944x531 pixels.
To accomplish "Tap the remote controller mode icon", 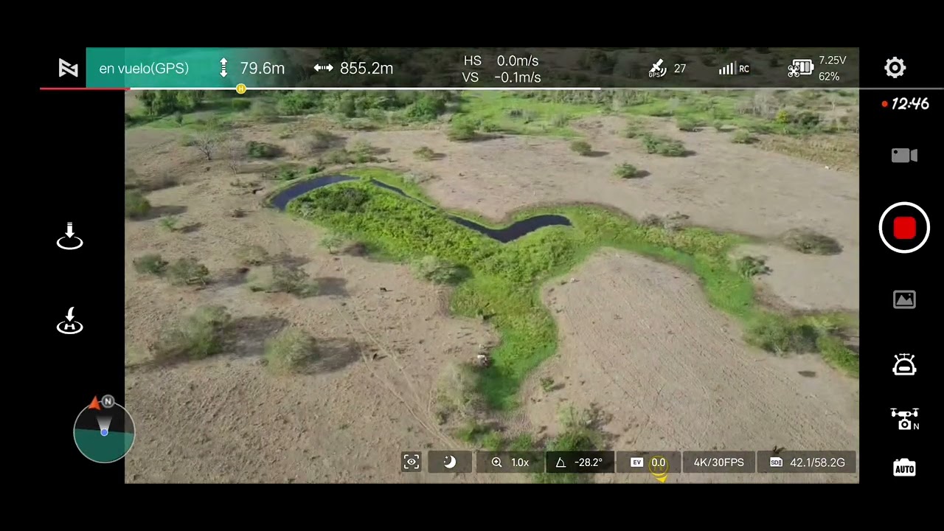I will coord(904,364).
